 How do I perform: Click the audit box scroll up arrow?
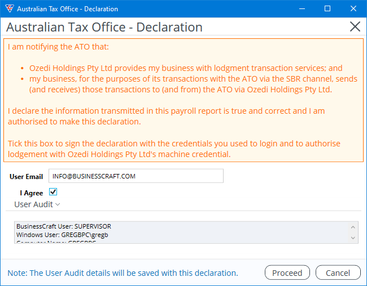(353, 227)
